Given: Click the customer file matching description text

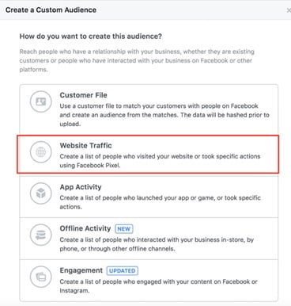Looking at the screenshot, I should pos(164,115).
